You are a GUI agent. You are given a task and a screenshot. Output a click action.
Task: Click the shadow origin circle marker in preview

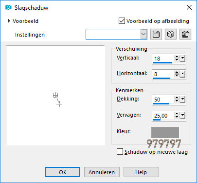click(55, 95)
